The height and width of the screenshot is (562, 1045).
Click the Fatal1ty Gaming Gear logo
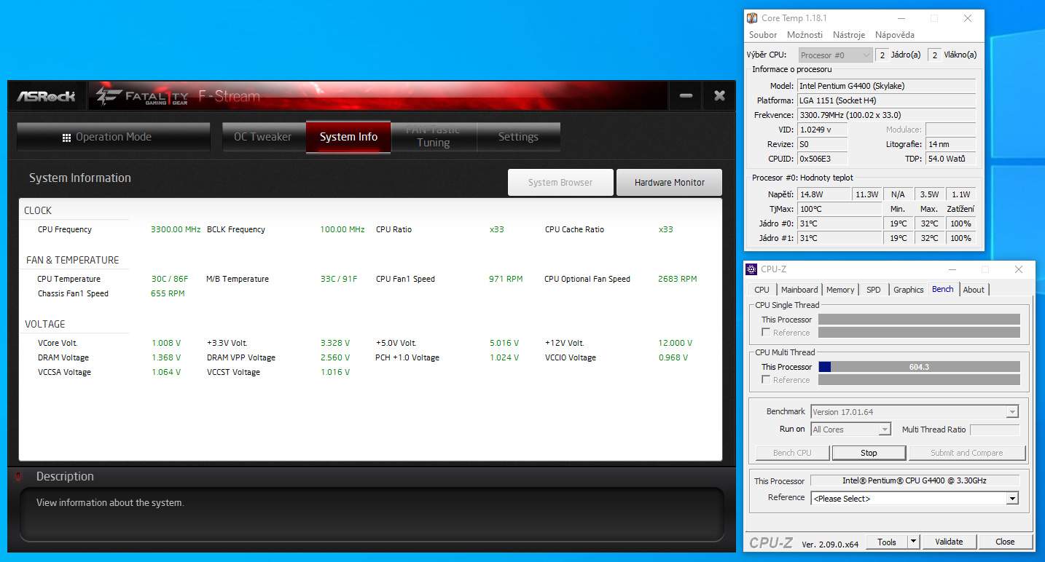pyautogui.click(x=142, y=95)
